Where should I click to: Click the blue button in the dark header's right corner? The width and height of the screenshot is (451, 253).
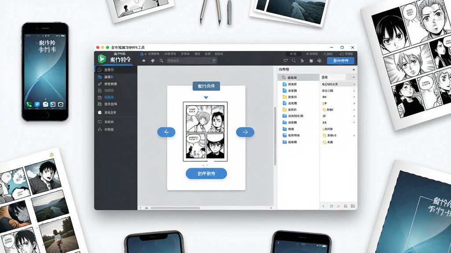[x=340, y=61]
